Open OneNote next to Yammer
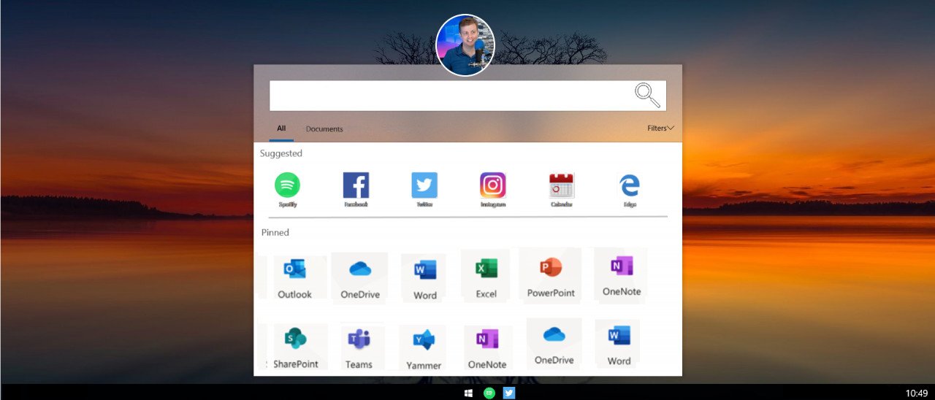Screen dimensions: 935x400 (x=487, y=349)
